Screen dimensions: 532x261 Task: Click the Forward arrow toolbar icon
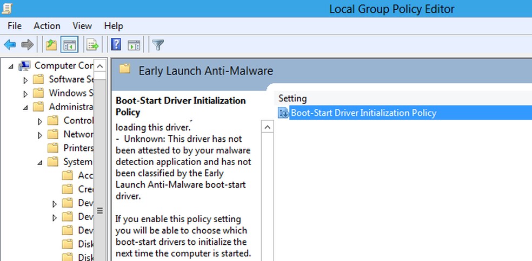tap(27, 44)
